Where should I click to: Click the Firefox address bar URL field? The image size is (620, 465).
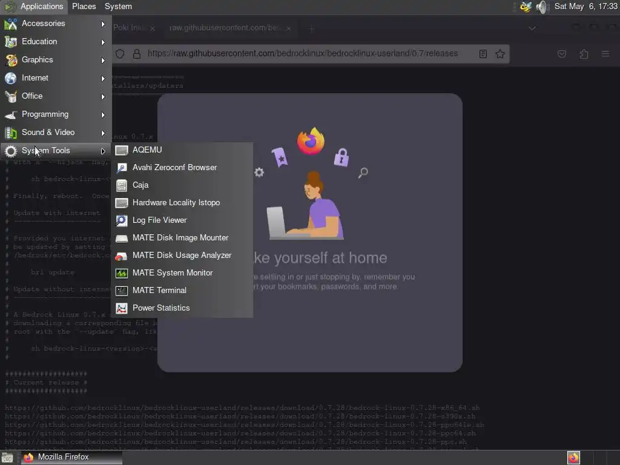click(x=303, y=54)
